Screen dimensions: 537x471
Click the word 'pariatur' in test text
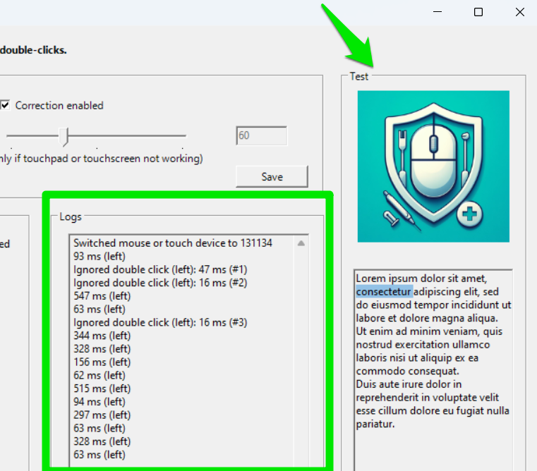(x=375, y=424)
